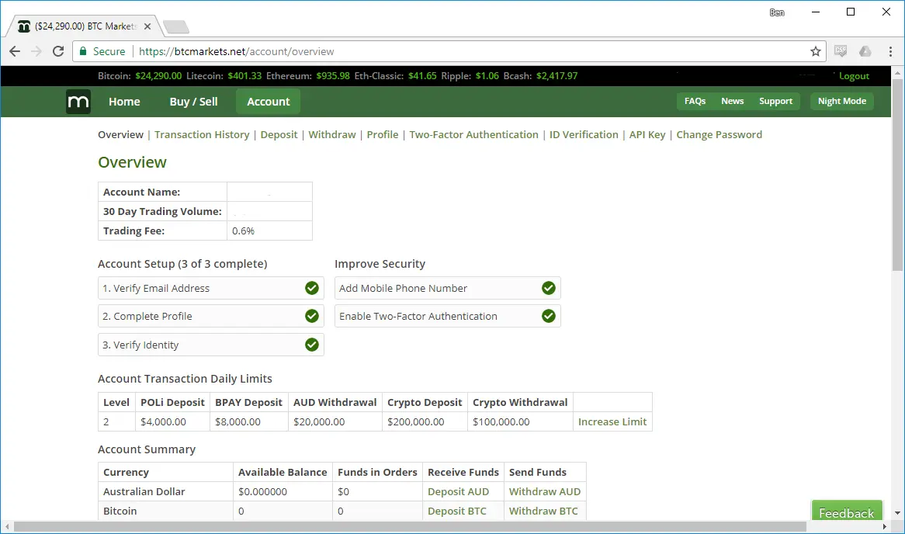Screen dimensions: 905x534
Task: Close the BTC Markets browser tab
Action: click(x=147, y=26)
